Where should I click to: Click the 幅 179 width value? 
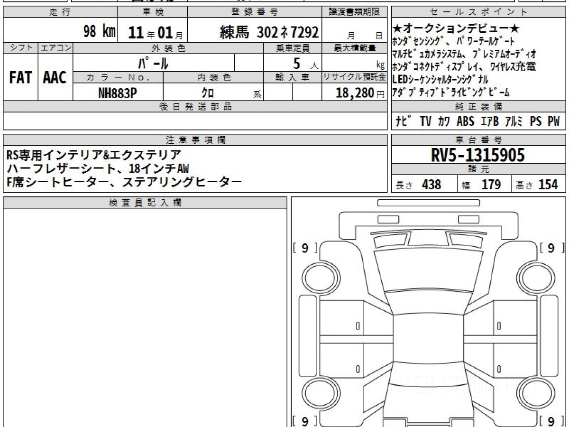coord(481,185)
